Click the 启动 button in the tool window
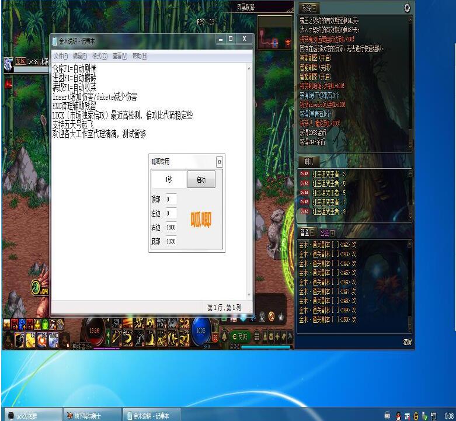Screen dimensions: 456x421 coord(201,180)
